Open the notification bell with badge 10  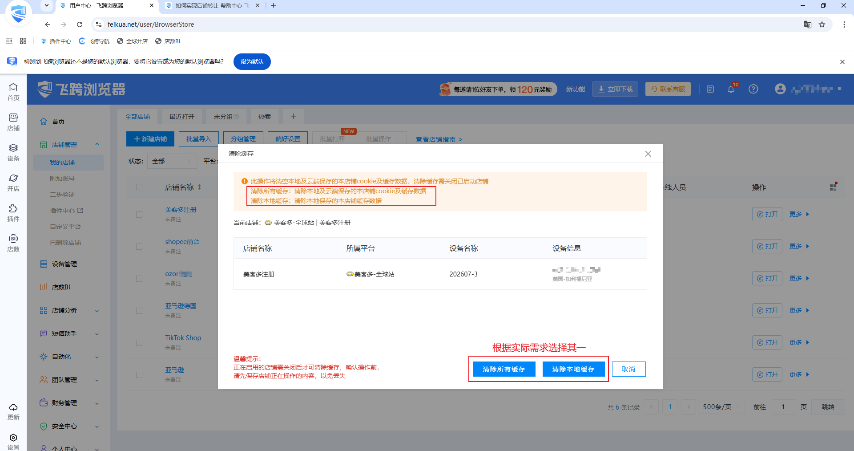[731, 89]
